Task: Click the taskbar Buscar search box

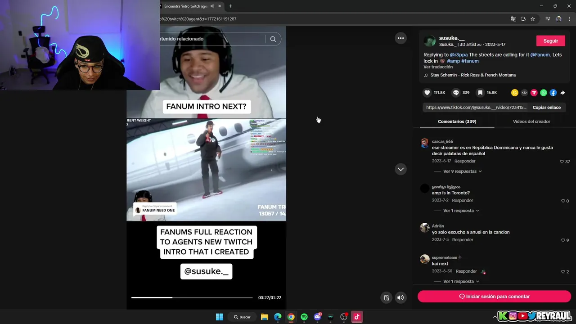Action: point(242,317)
